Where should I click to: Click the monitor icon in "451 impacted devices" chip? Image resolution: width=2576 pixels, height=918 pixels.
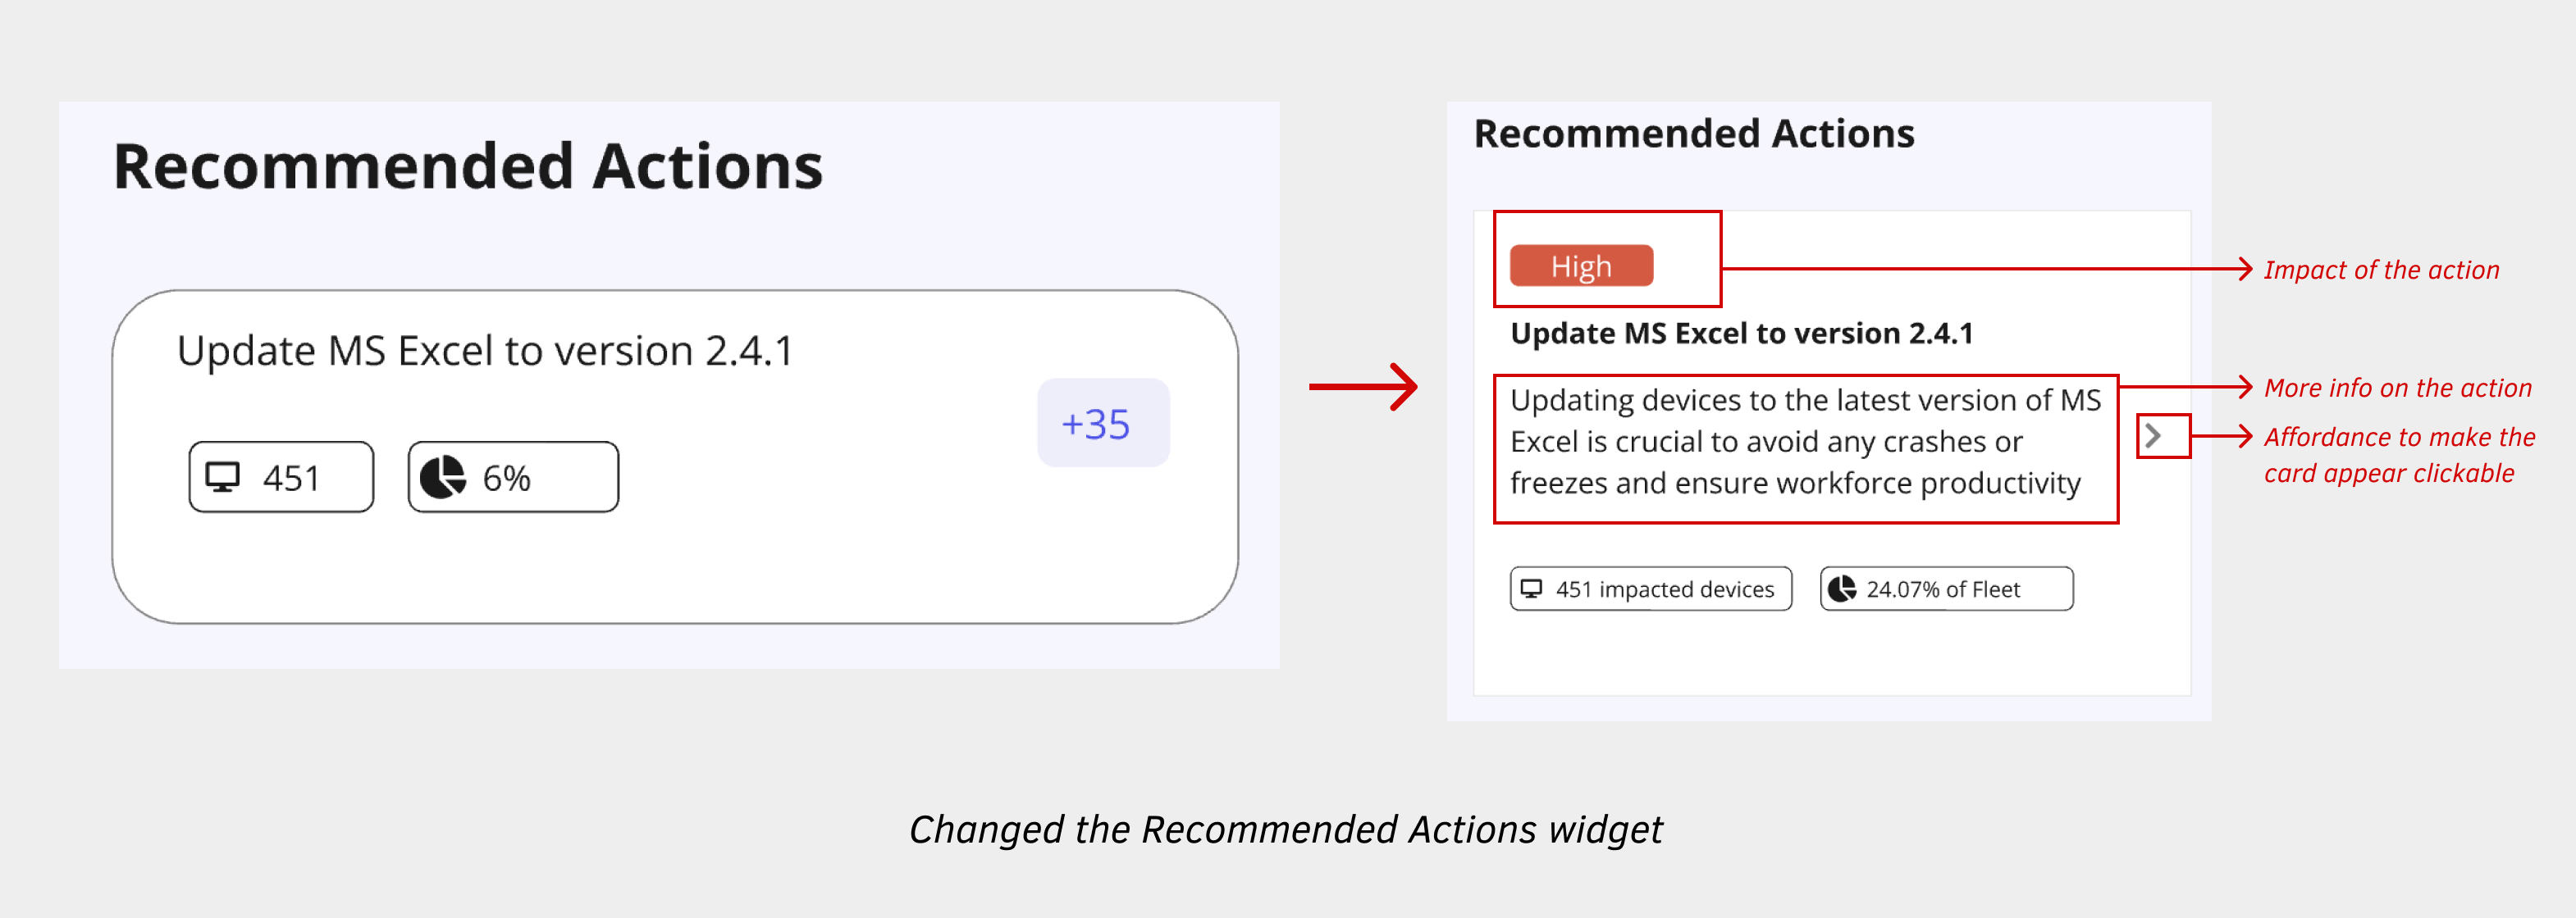click(x=1531, y=589)
